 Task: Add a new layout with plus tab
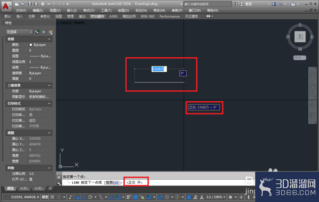pyautogui.click(x=50, y=188)
